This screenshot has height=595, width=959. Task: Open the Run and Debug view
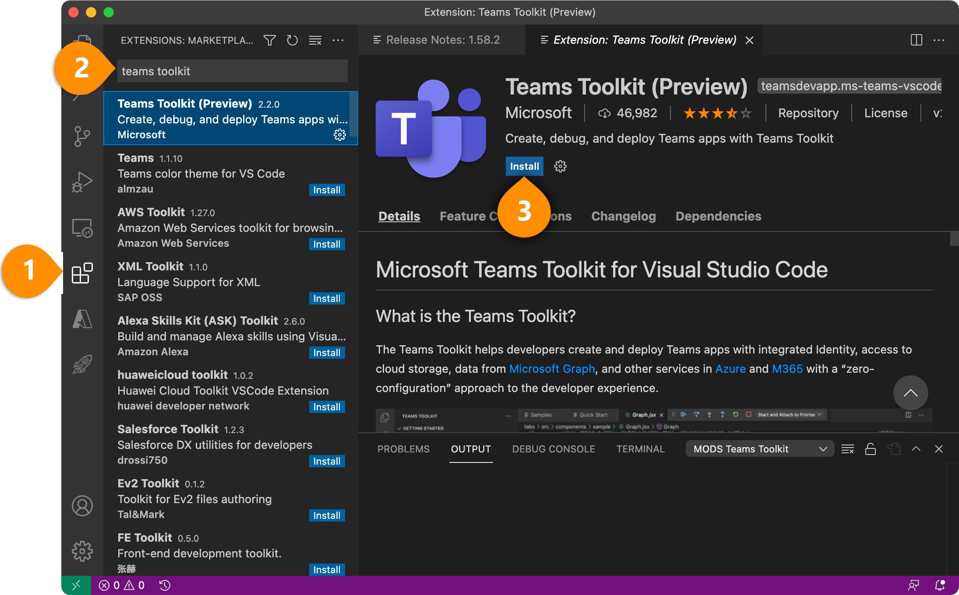(x=82, y=181)
